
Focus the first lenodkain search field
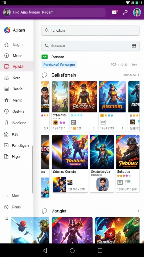[90, 30]
